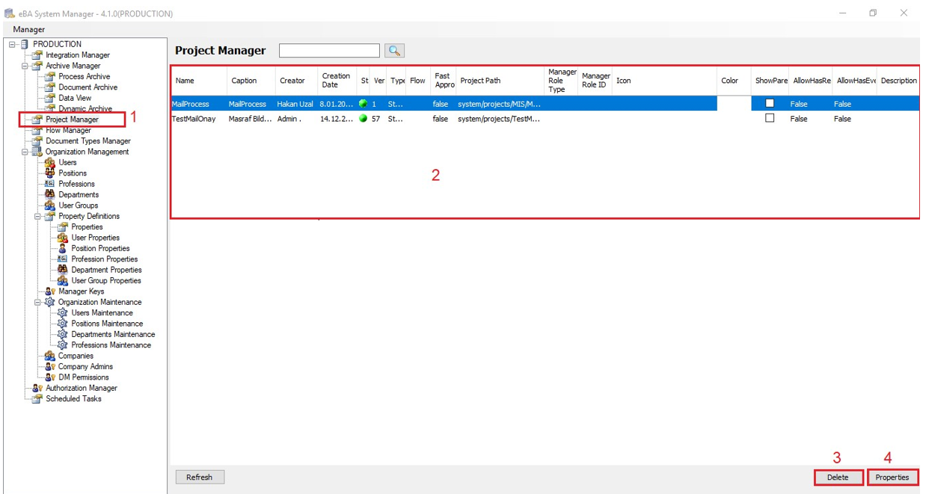Screen dimensions: 926x494
Task: Click the Manager Role Type column header
Action: (562, 81)
